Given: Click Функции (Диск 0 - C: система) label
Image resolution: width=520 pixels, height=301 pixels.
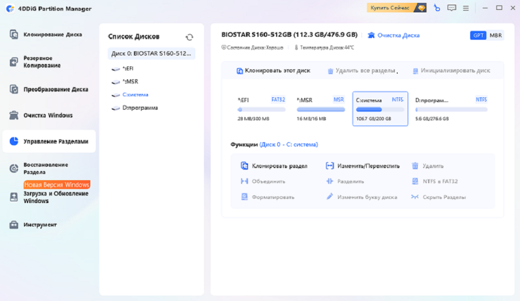Looking at the screenshot, I should (274, 145).
